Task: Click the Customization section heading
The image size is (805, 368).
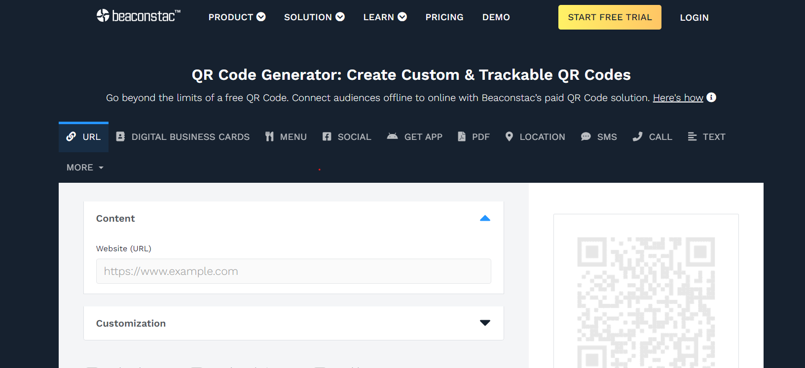Action: (x=131, y=323)
